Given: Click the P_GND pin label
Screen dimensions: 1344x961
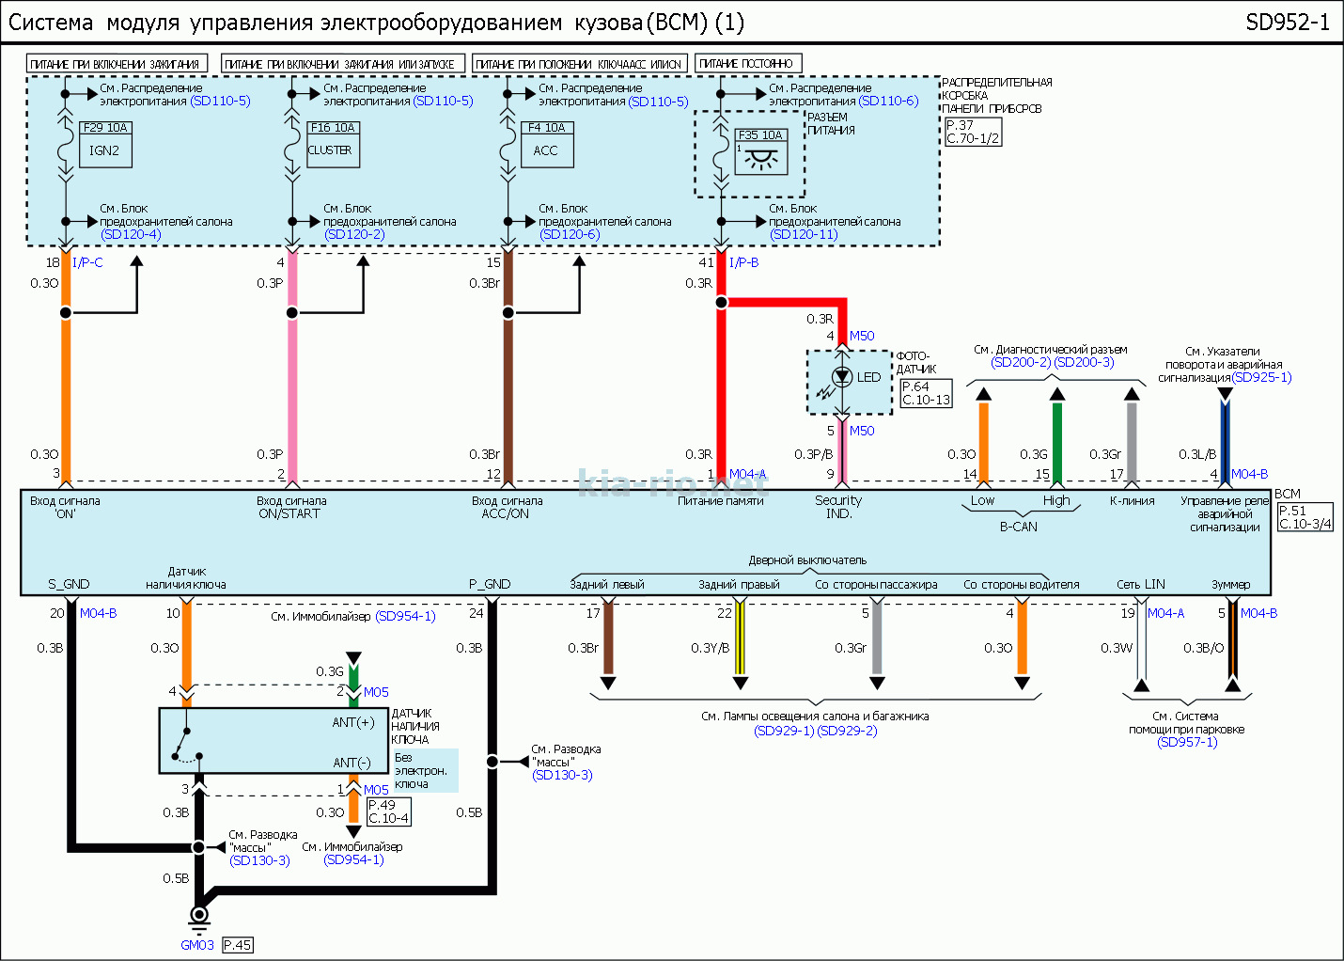Looking at the screenshot, I should pos(490,584).
